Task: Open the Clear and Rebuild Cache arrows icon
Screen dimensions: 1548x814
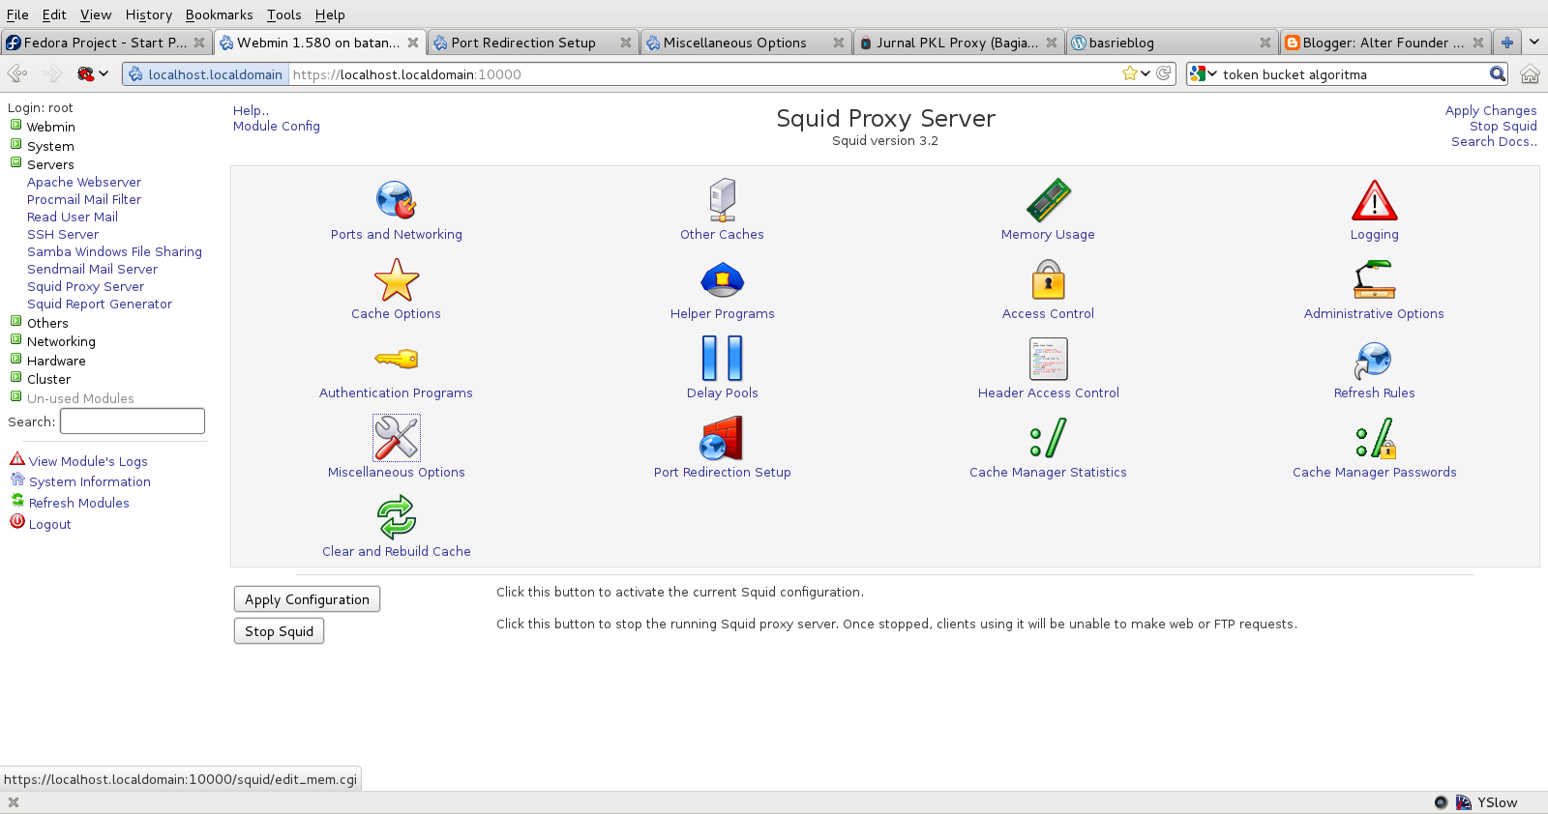Action: 396,517
